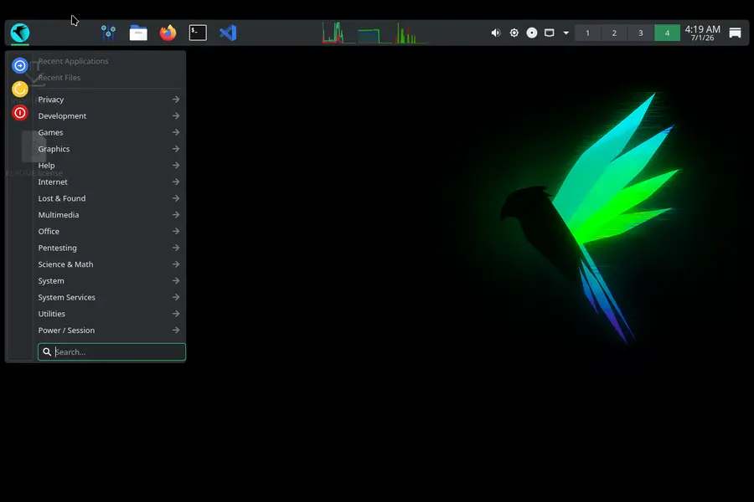
Task: Open Recent Applications entry
Action: (109, 61)
